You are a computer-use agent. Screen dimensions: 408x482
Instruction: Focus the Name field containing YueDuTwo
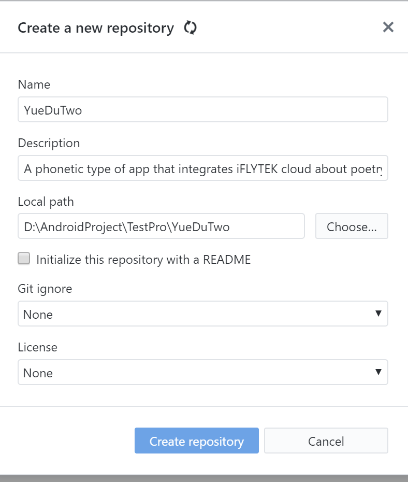coord(203,109)
